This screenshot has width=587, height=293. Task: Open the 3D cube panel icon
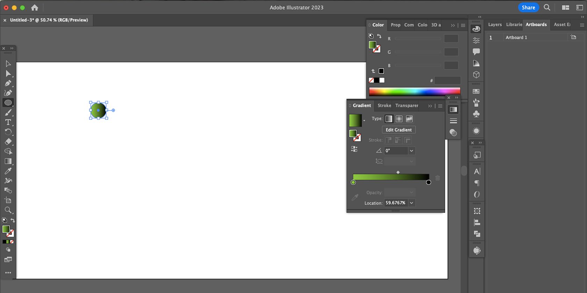[x=476, y=75]
